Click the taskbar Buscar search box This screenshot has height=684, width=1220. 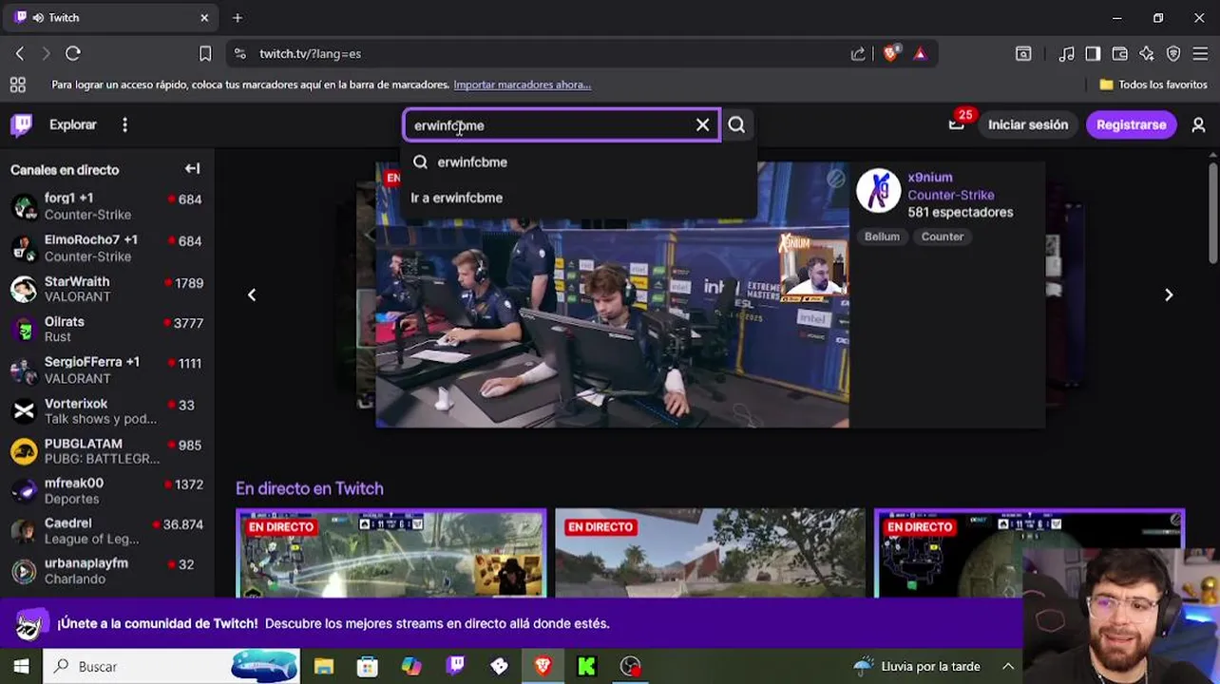(x=172, y=666)
